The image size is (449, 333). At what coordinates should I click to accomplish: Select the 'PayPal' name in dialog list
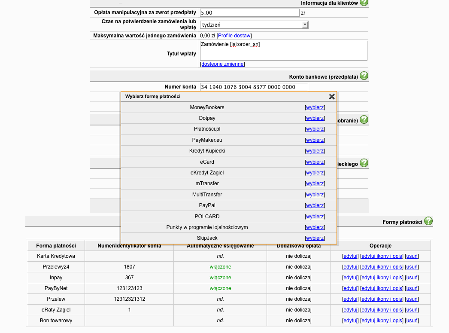pyautogui.click(x=207, y=205)
